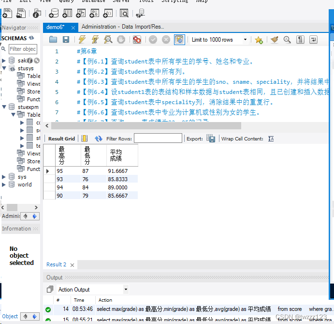334x324 pixels.
Task: Click 平均成绩 column header
Action: pos(122,155)
